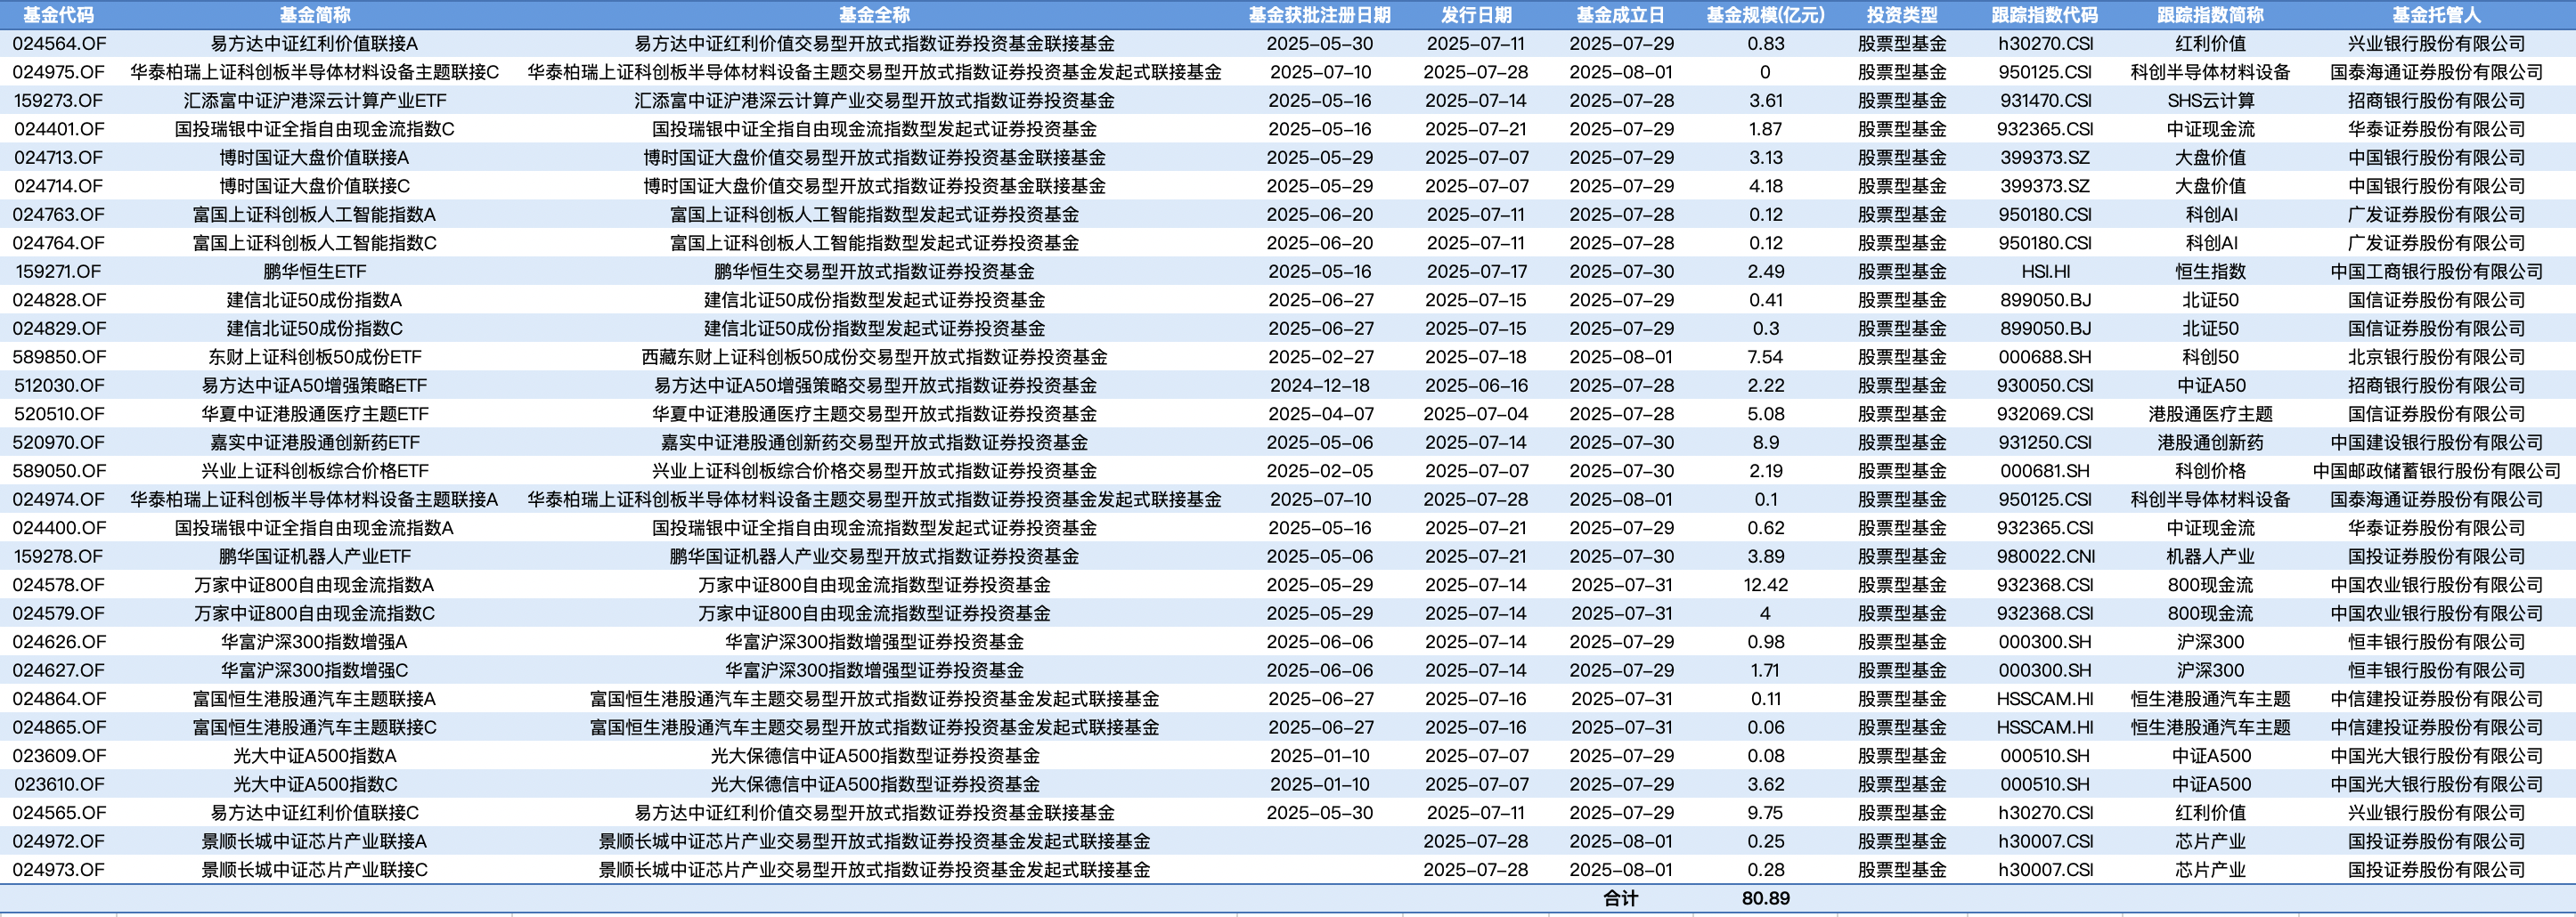Viewport: 2576px width, 917px height.
Task: Click the 跟踪指数简称 column header
Action: (x=2210, y=15)
